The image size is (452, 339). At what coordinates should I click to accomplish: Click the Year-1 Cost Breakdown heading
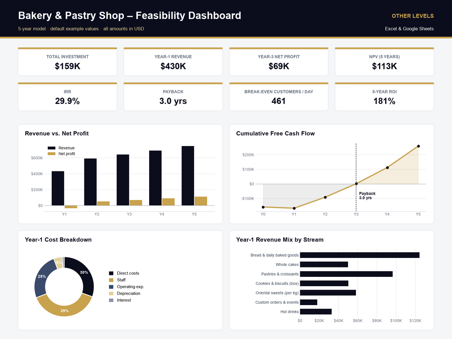point(58,240)
